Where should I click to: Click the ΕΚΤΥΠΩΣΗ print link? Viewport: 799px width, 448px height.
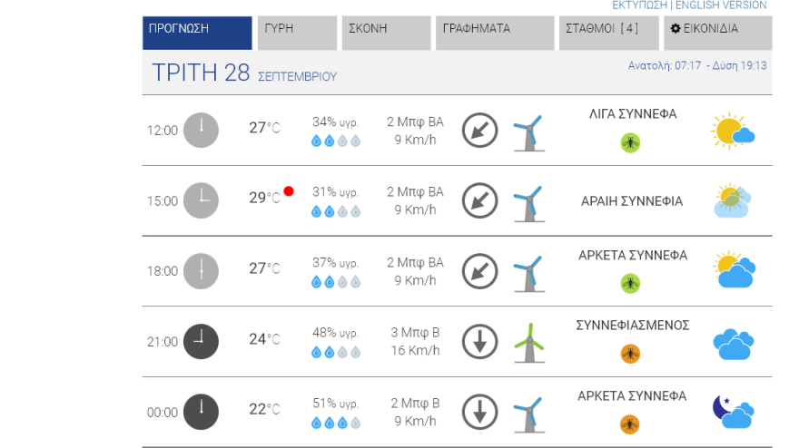[x=639, y=5]
